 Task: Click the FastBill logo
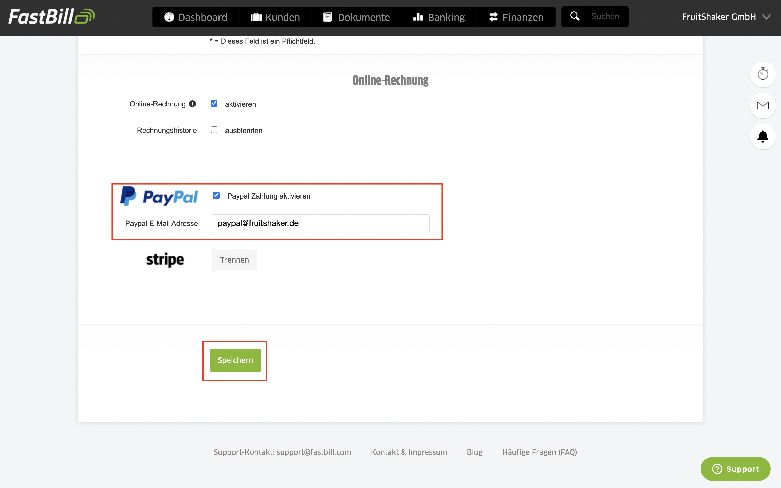tap(52, 17)
